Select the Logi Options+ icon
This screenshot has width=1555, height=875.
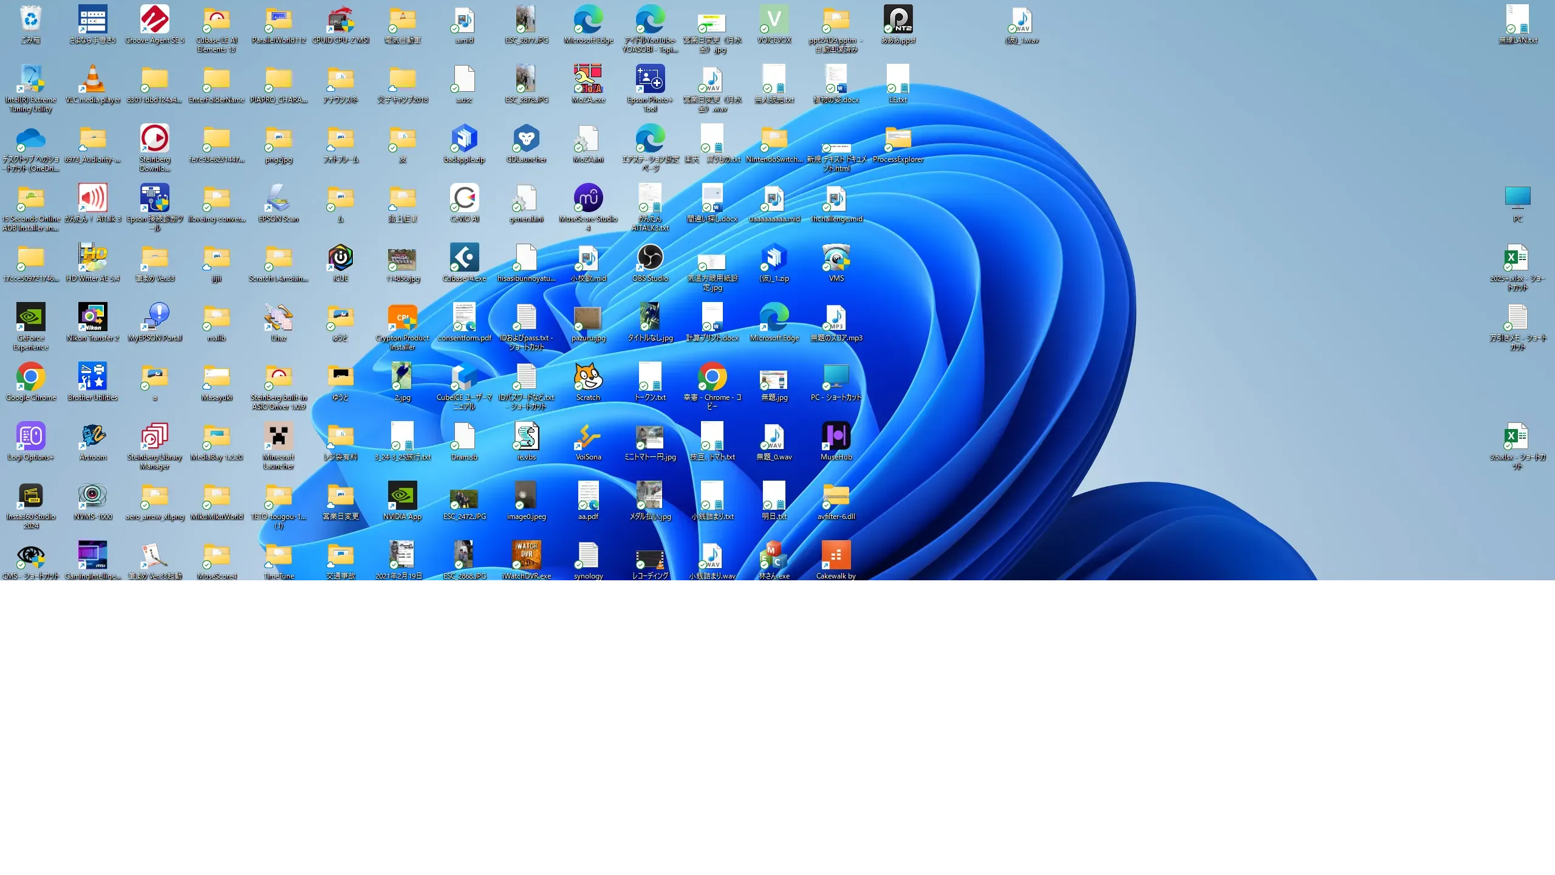[30, 436]
